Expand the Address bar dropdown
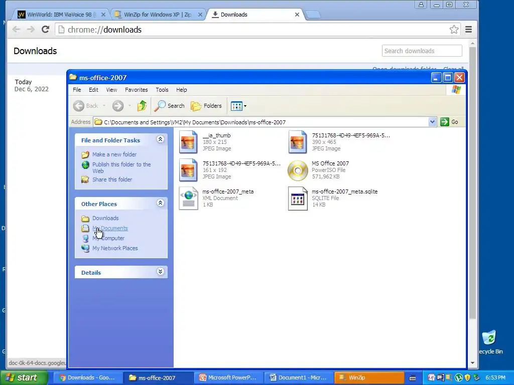 (432, 122)
